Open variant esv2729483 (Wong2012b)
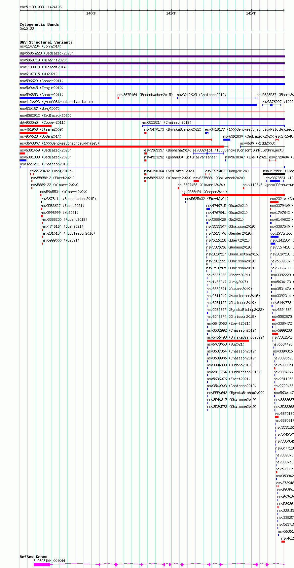Viewport: 294px width, 568px height. pos(227,171)
